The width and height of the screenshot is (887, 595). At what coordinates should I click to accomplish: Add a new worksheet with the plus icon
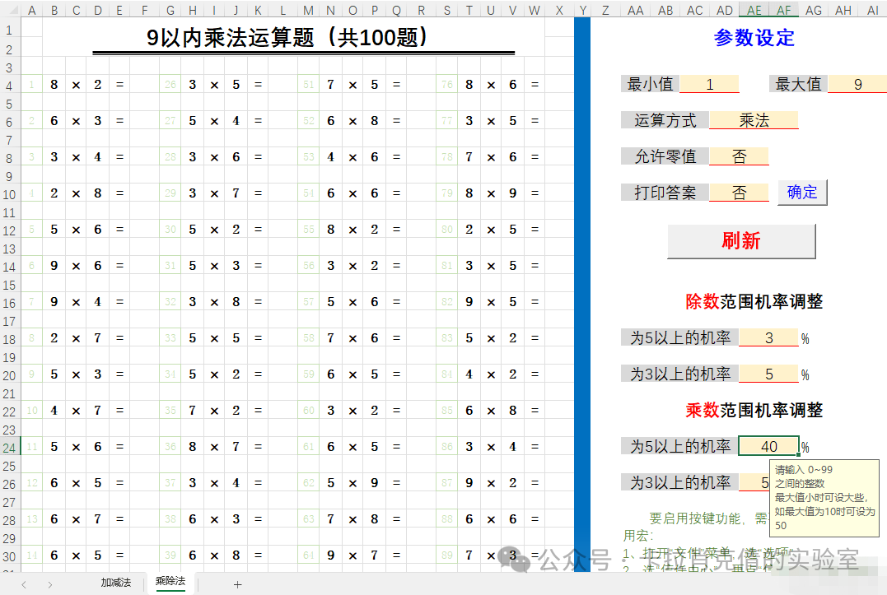237,583
